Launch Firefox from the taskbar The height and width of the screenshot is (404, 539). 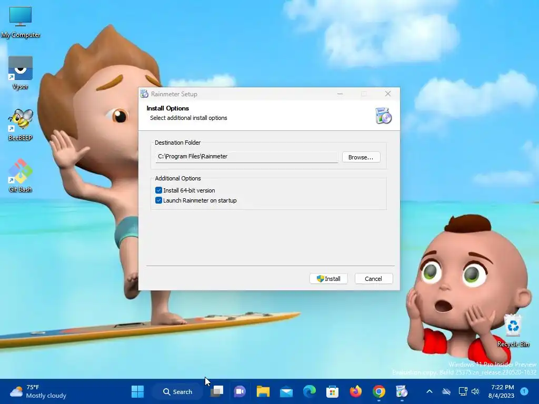tap(355, 391)
